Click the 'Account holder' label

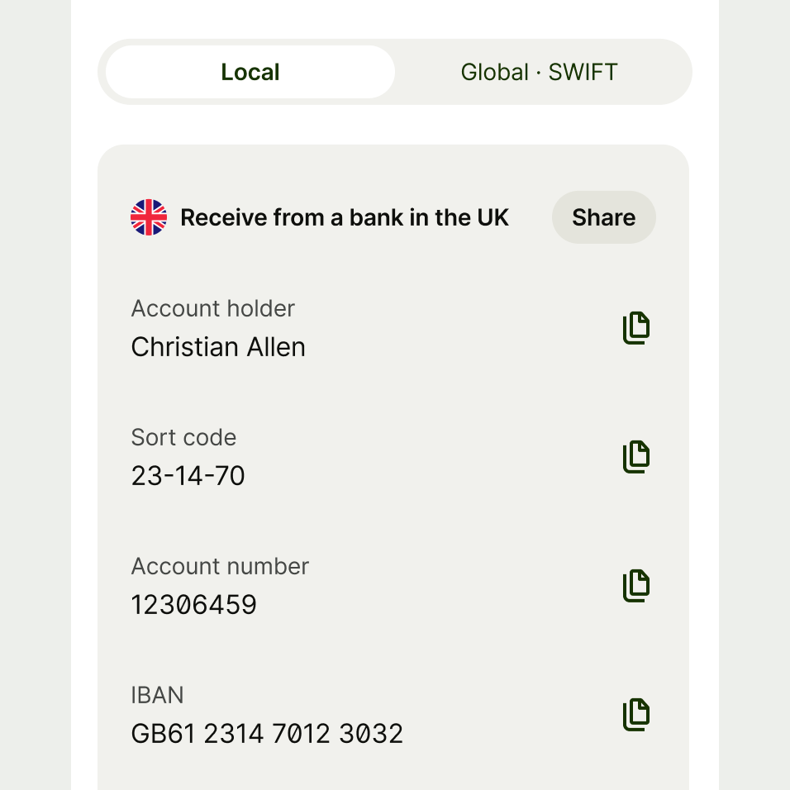[213, 308]
